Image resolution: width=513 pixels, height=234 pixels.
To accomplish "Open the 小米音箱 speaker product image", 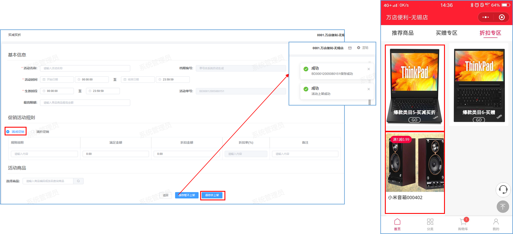I will click(x=415, y=162).
